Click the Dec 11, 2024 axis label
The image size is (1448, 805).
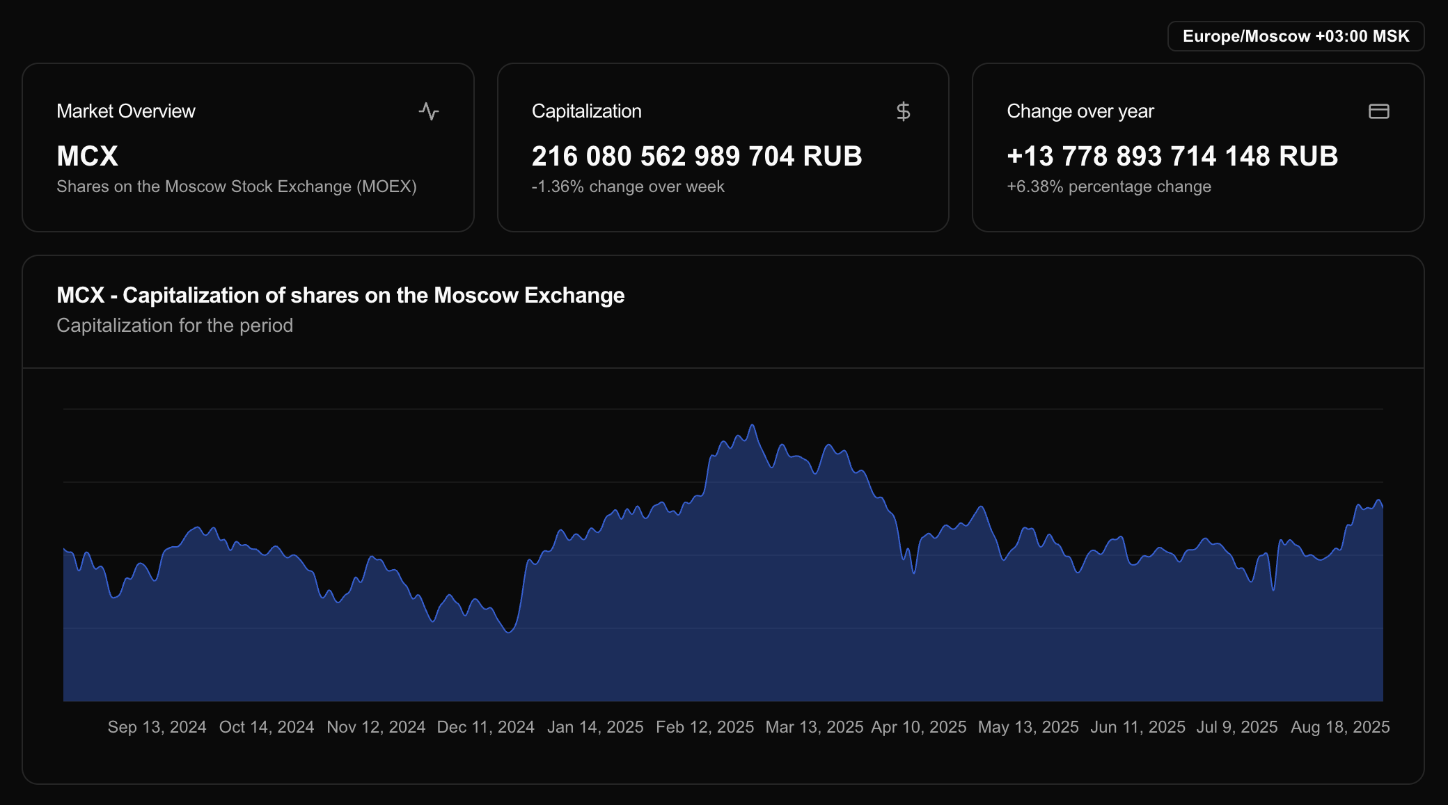(x=485, y=727)
